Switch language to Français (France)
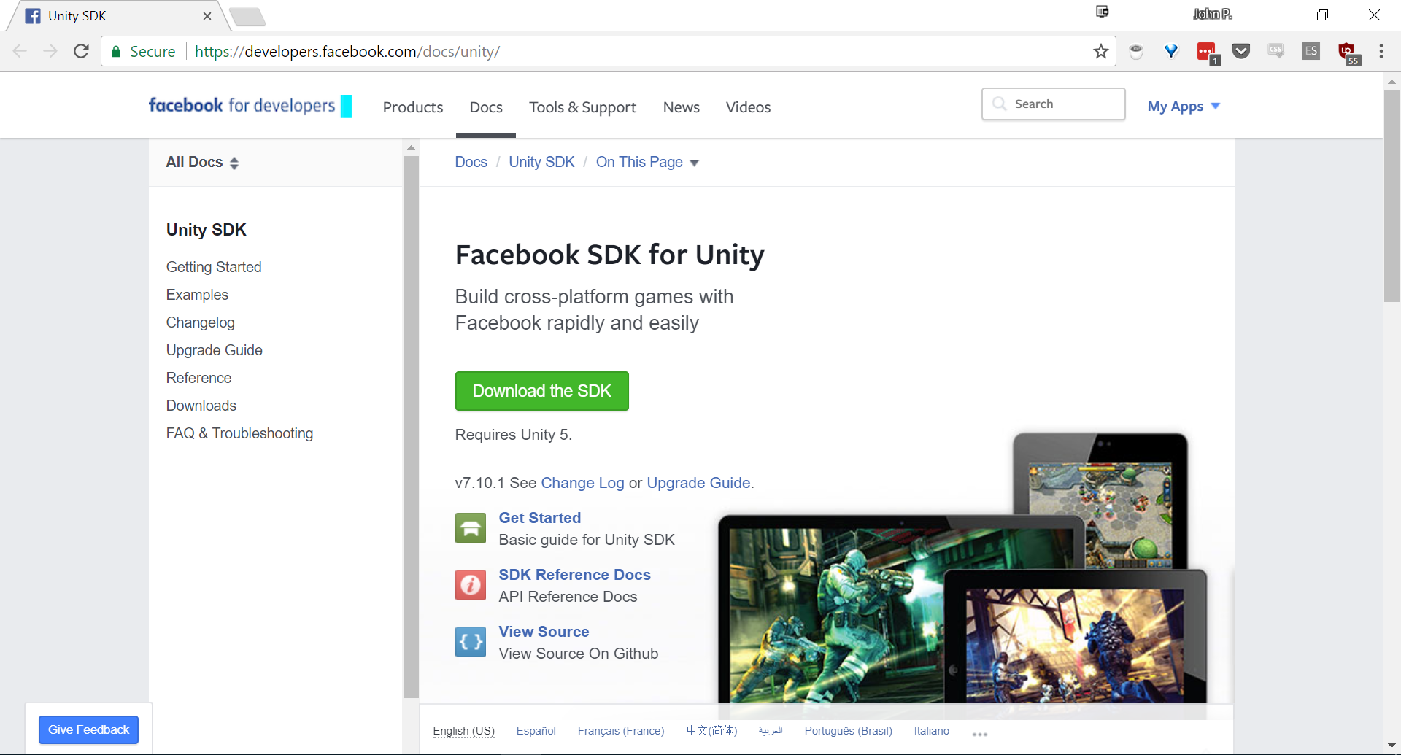Viewport: 1401px width, 755px height. pyautogui.click(x=621, y=731)
